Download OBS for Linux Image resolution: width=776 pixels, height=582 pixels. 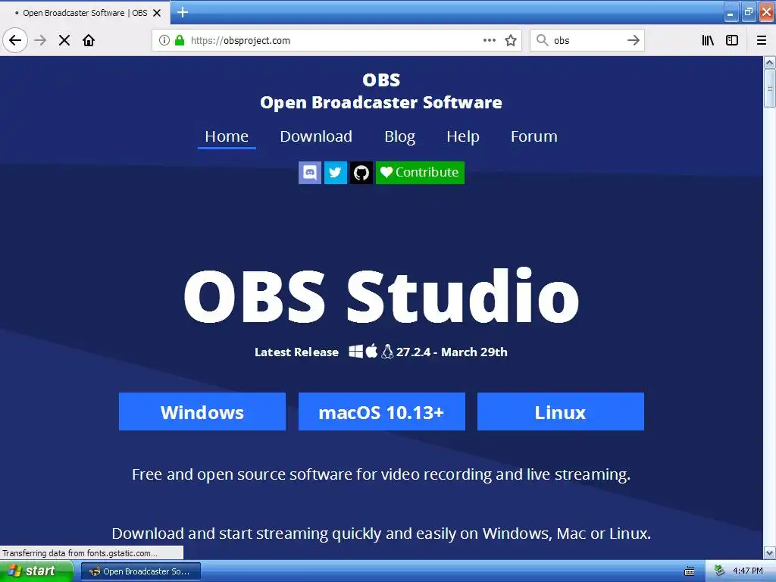click(x=561, y=411)
